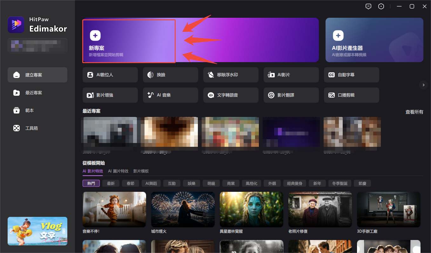Create a 新專案 new project
The width and height of the screenshot is (431, 253).
click(x=129, y=41)
